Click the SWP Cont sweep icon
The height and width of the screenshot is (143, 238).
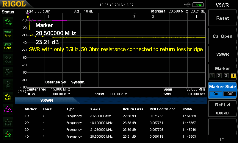point(8,46)
